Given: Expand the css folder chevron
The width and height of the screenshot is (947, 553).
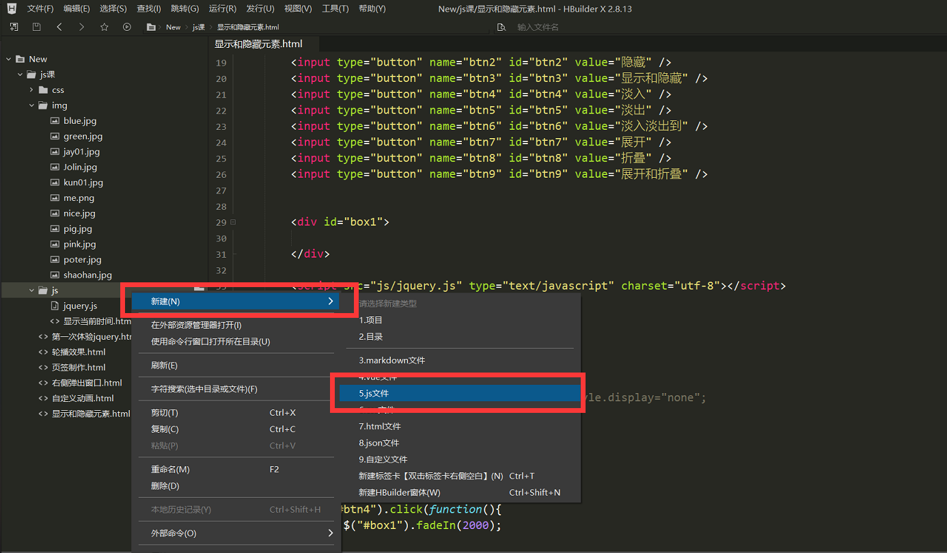Looking at the screenshot, I should [31, 90].
